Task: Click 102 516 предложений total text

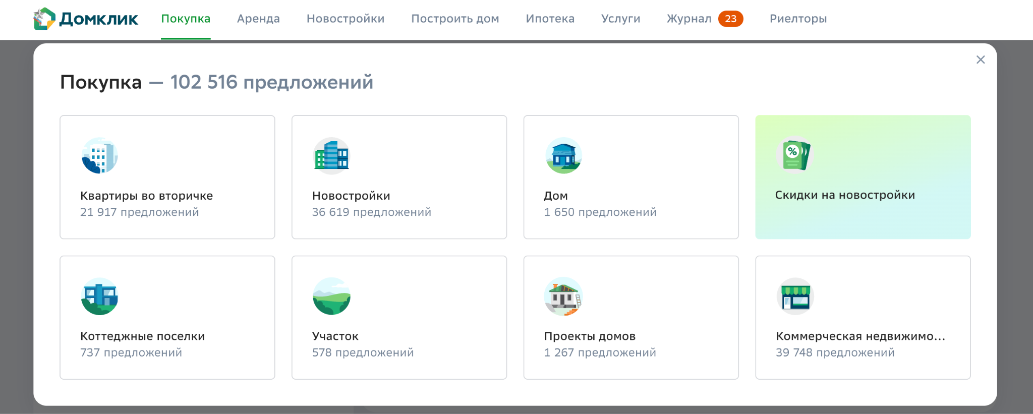Action: tap(271, 82)
